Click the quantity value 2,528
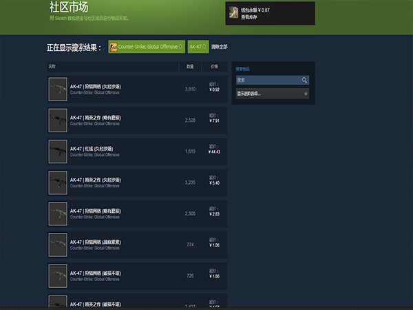This screenshot has height=310, width=413. [x=190, y=120]
